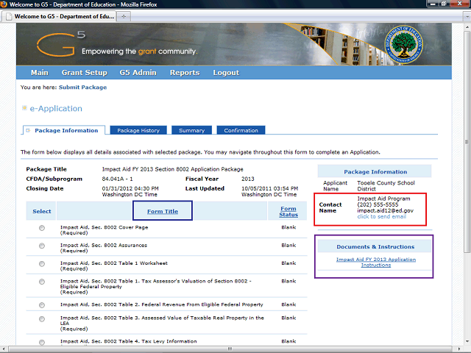Switch to the Package History tab
The width and height of the screenshot is (471, 353).
138,130
